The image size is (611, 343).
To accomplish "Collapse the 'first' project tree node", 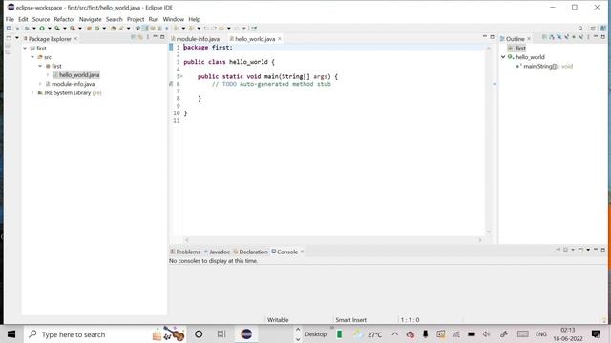I will tap(25, 49).
